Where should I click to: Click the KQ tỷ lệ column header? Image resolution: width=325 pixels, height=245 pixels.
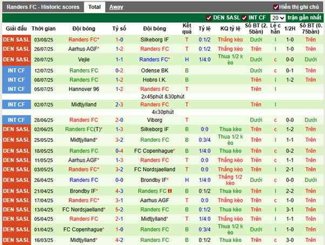click(x=231, y=29)
